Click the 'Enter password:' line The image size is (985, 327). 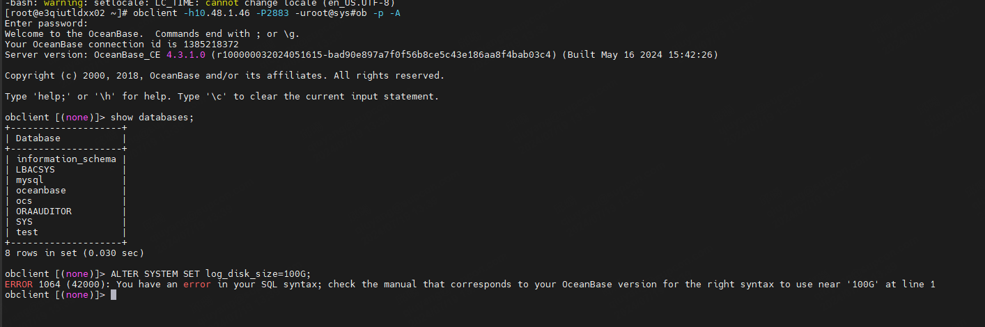(x=46, y=23)
